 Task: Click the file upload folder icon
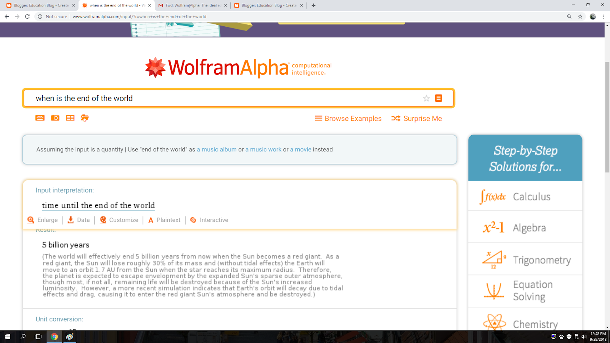[85, 118]
